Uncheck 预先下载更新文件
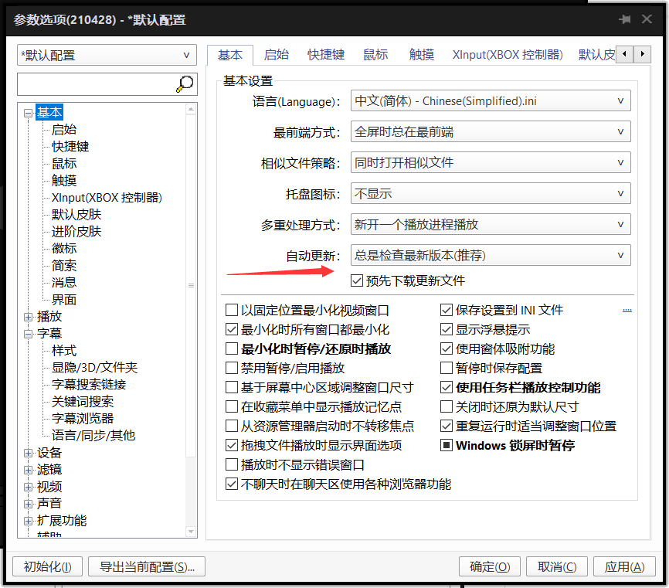 coord(357,280)
